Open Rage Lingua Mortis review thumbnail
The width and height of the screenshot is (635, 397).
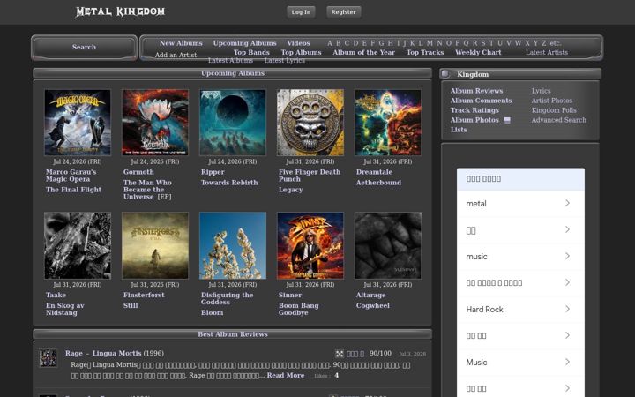click(49, 358)
